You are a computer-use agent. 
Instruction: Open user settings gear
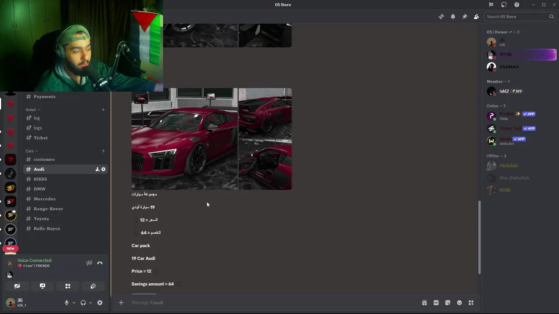(100, 303)
